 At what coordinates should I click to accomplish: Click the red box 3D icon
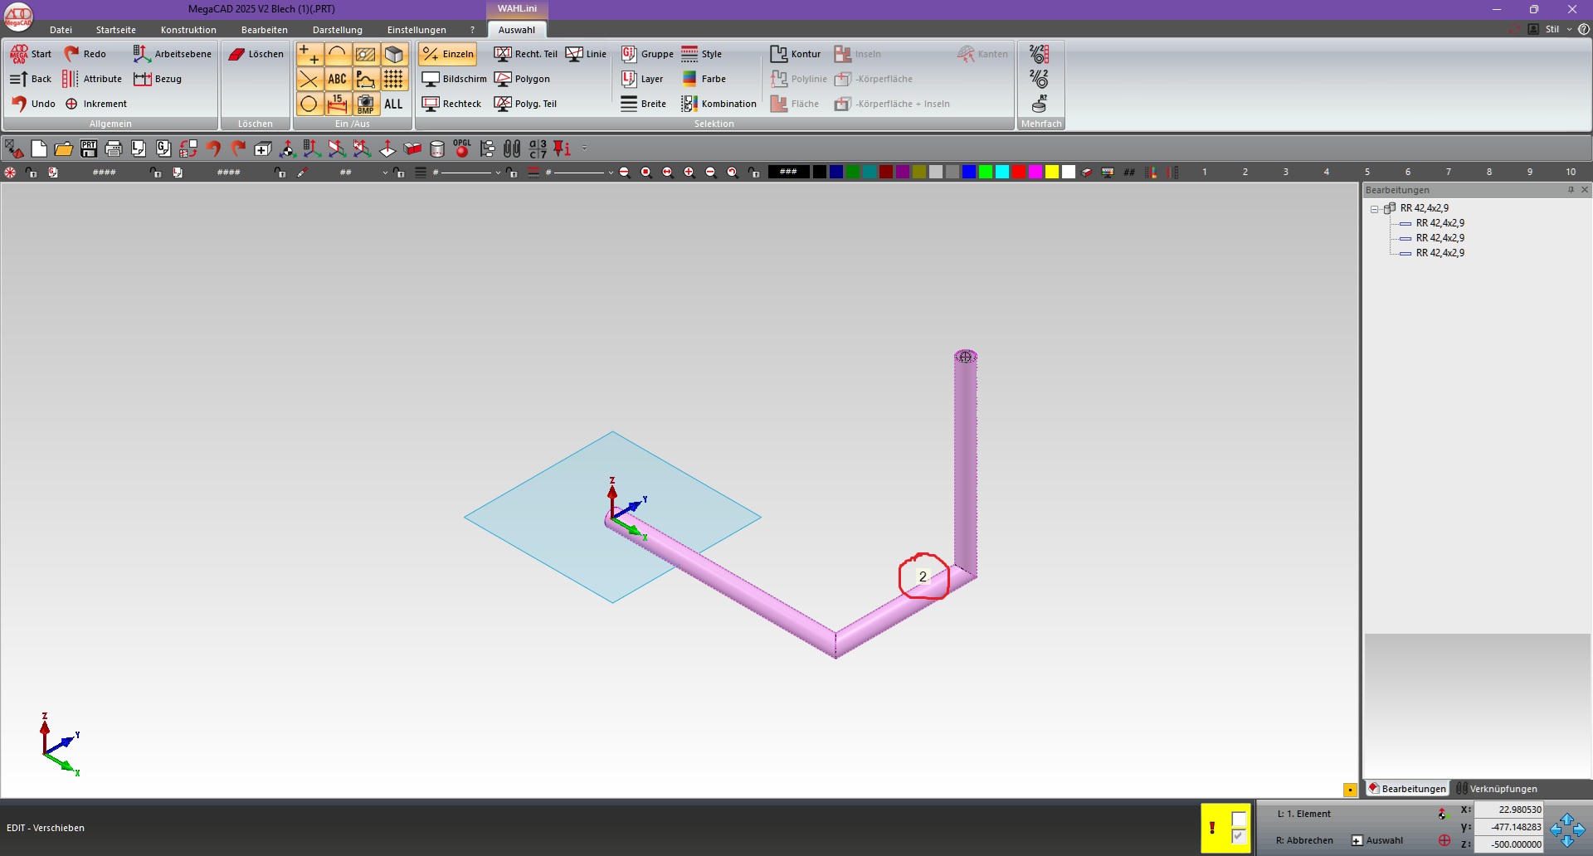tap(412, 148)
